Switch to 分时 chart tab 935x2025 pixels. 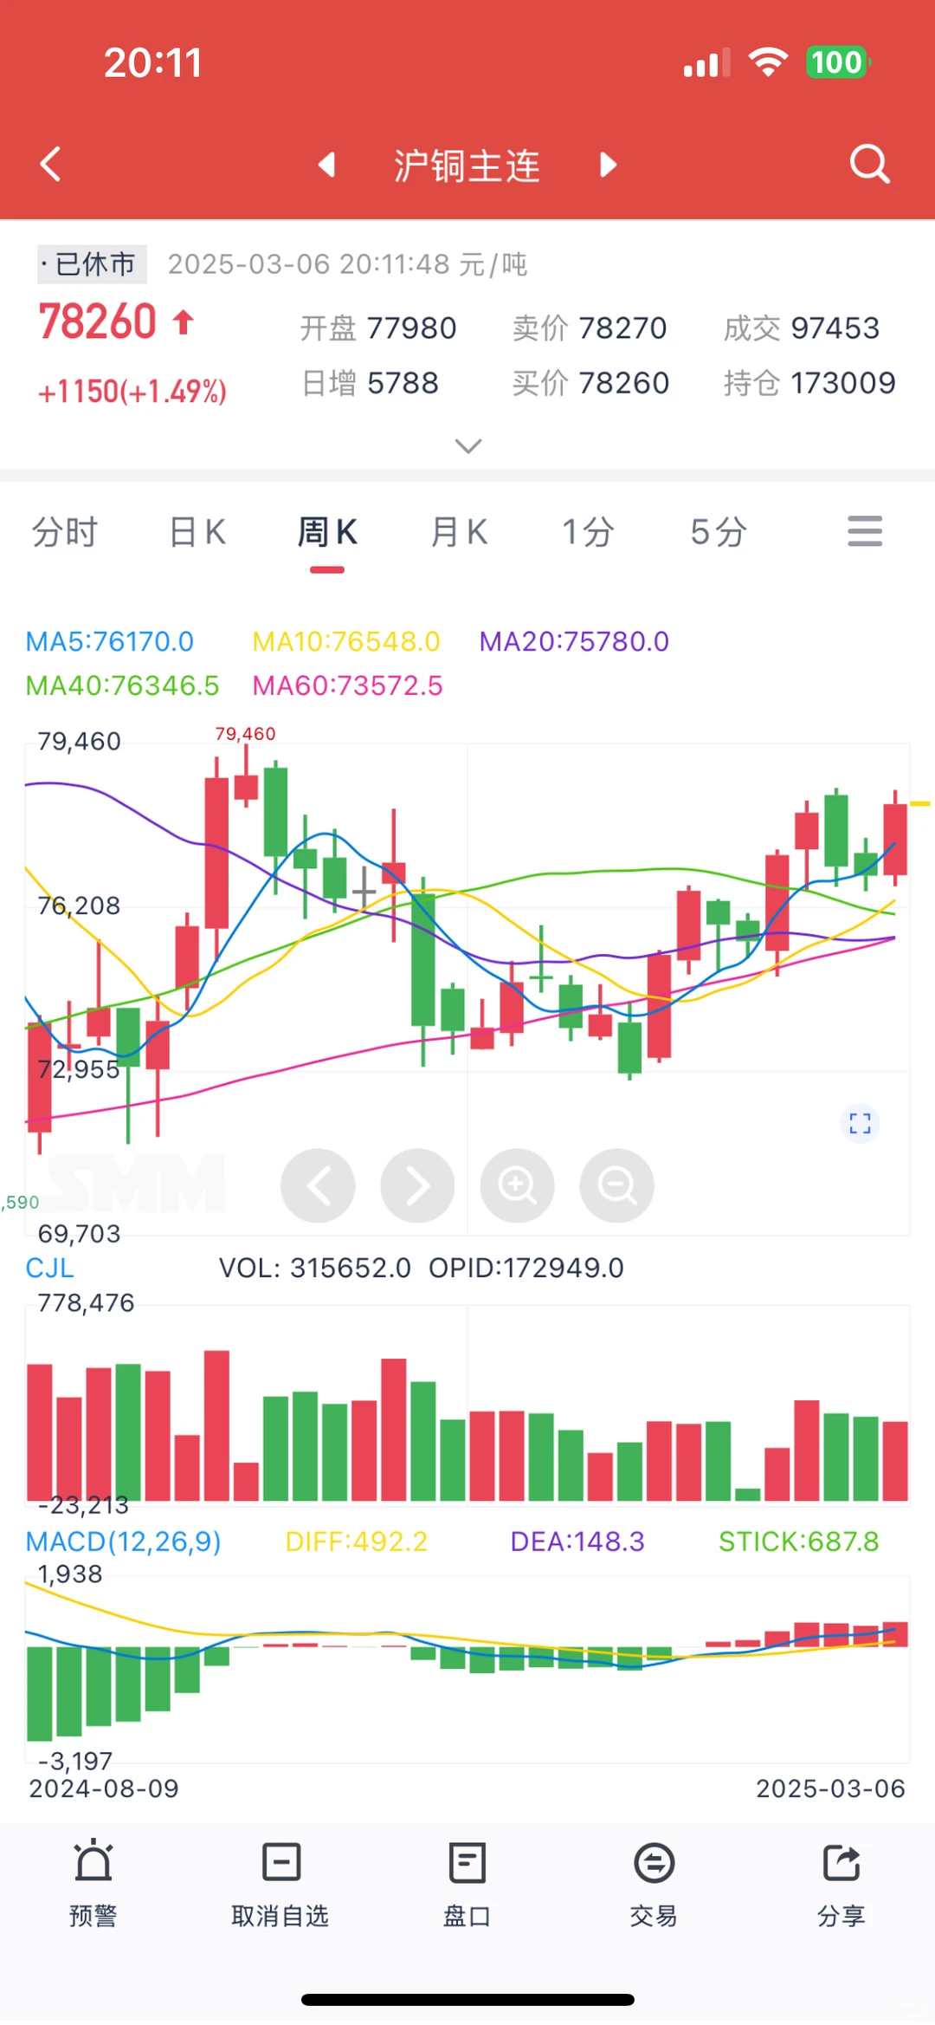coord(65,532)
